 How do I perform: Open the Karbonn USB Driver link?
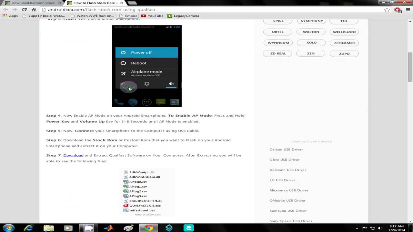(288, 170)
